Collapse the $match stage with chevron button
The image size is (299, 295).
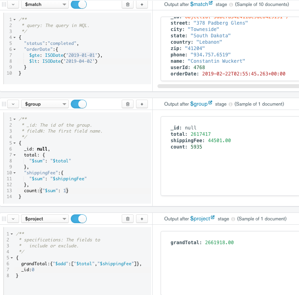(x=13, y=4)
